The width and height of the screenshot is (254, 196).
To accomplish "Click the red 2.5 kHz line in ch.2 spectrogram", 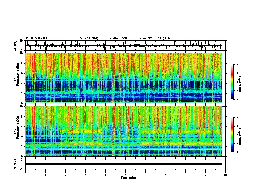I will 182,144.
